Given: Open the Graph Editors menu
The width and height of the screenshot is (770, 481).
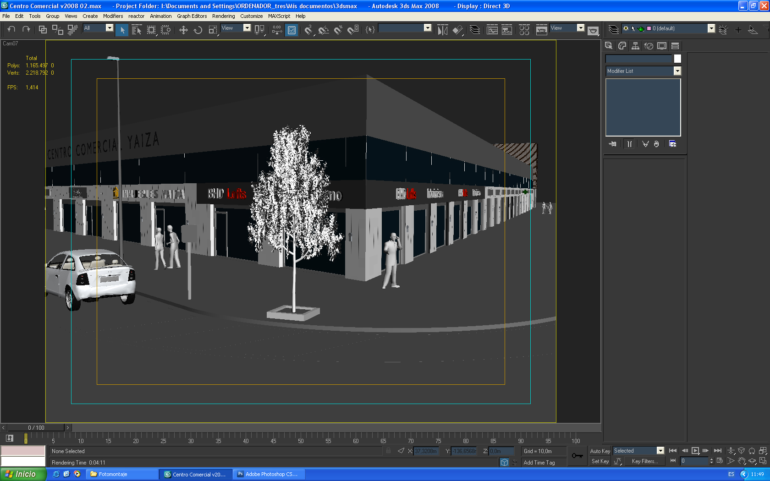Looking at the screenshot, I should point(192,16).
